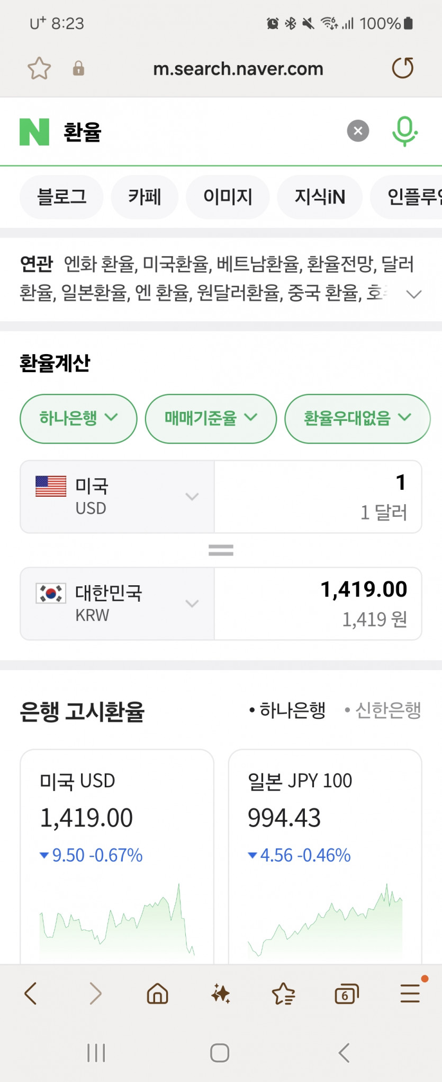Viewport: 442px width, 1082px height.
Task: Open browser hamburger menu
Action: (410, 993)
